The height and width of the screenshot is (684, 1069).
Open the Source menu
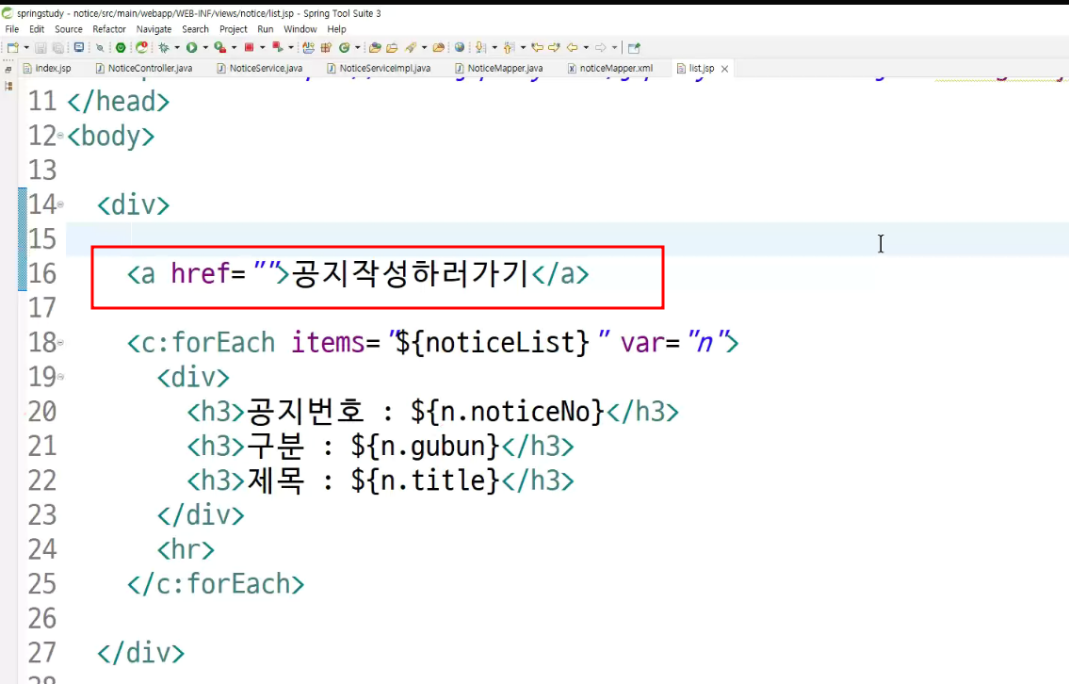68,29
